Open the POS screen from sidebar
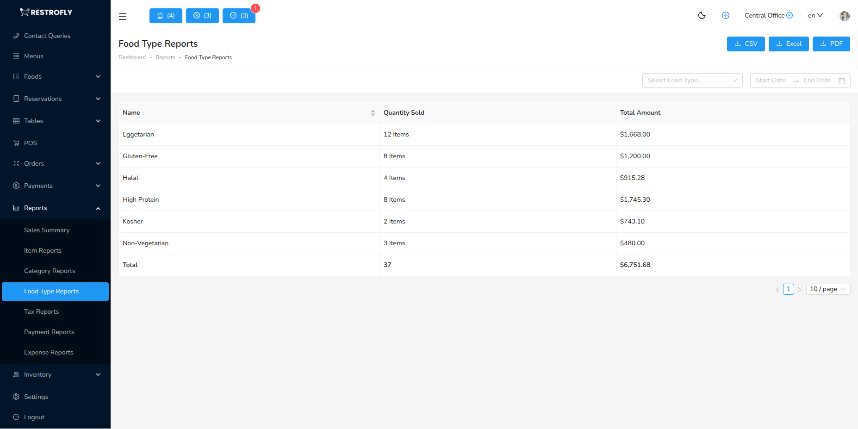Image resolution: width=858 pixels, height=429 pixels. pyautogui.click(x=30, y=143)
